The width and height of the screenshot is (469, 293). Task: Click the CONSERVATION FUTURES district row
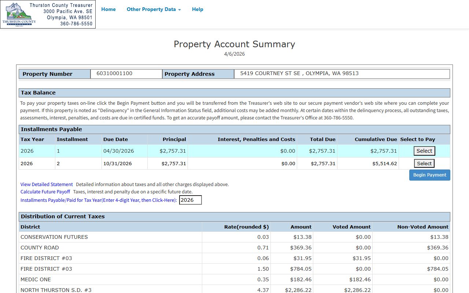234,237
